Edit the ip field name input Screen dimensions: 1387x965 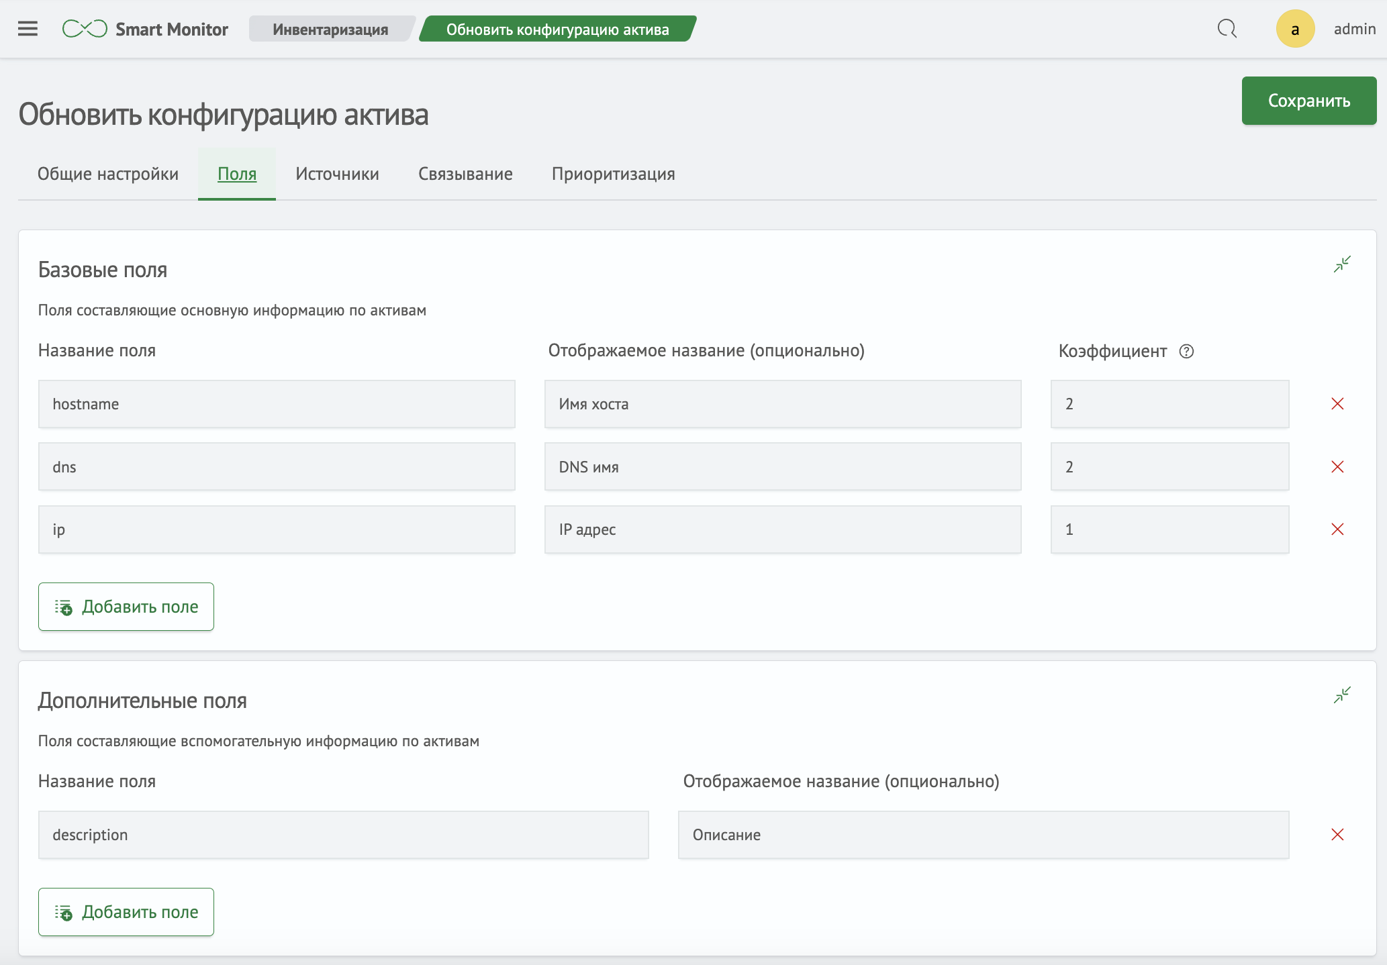coord(277,529)
